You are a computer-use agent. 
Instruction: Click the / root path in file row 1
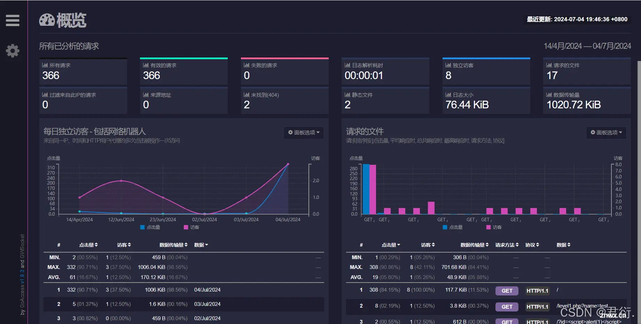pos(557,290)
